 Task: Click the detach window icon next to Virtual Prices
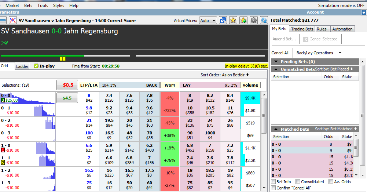point(223,21)
